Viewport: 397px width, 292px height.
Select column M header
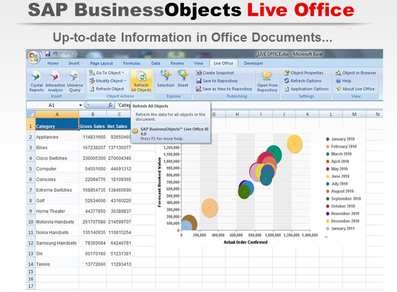point(354,114)
